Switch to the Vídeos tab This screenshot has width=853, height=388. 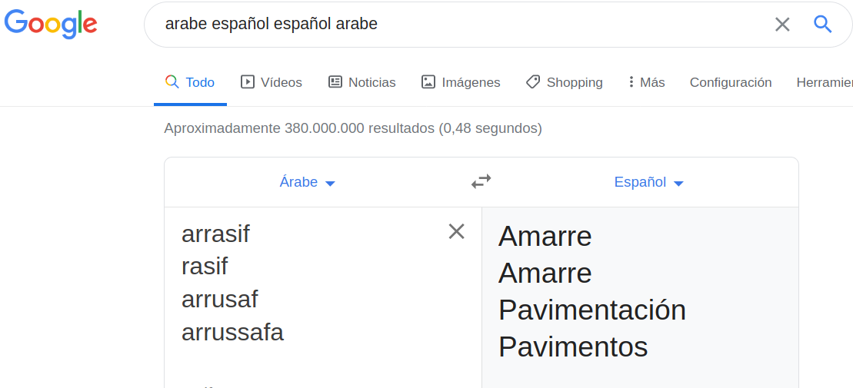tap(281, 82)
